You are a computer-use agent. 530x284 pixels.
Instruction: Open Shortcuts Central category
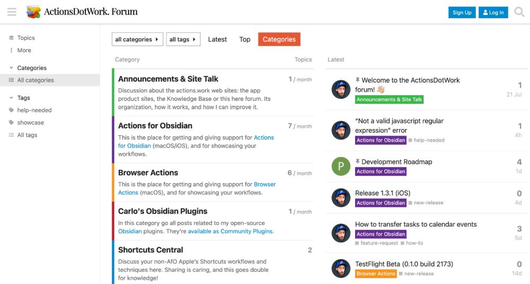[151, 250]
